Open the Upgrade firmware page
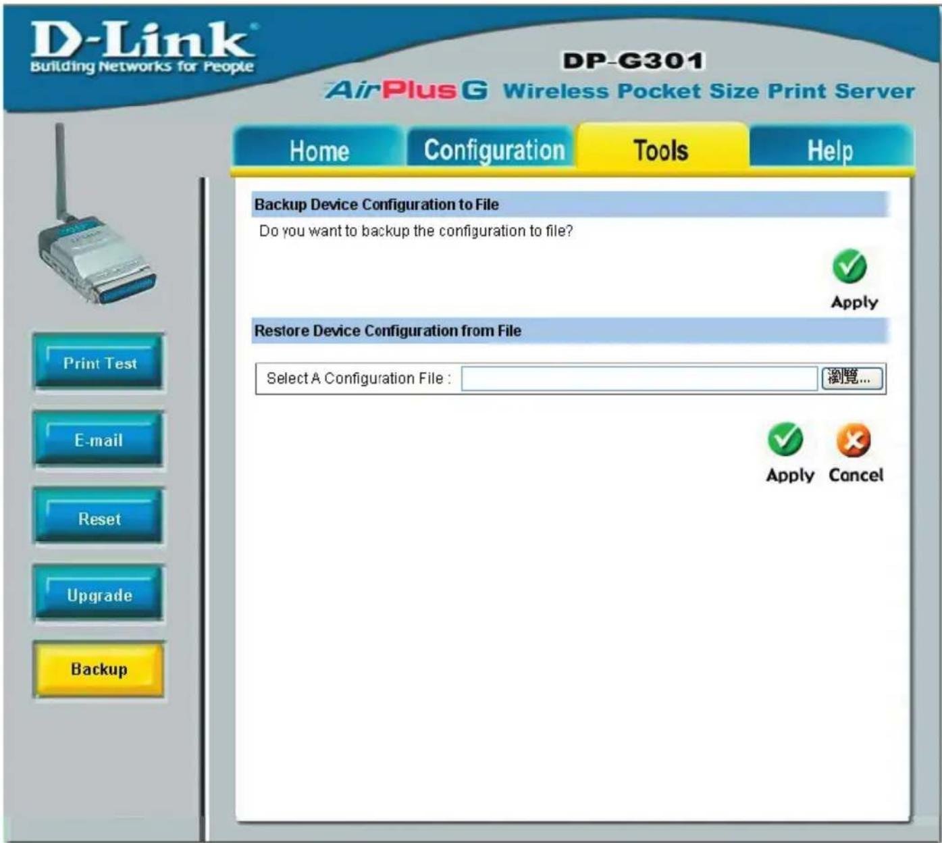 pos(99,595)
